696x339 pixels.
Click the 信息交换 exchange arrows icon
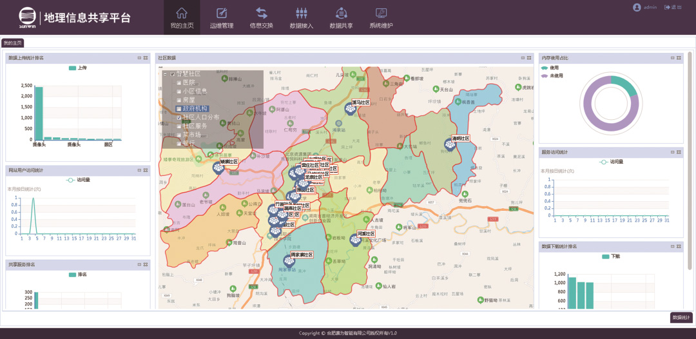pyautogui.click(x=262, y=14)
